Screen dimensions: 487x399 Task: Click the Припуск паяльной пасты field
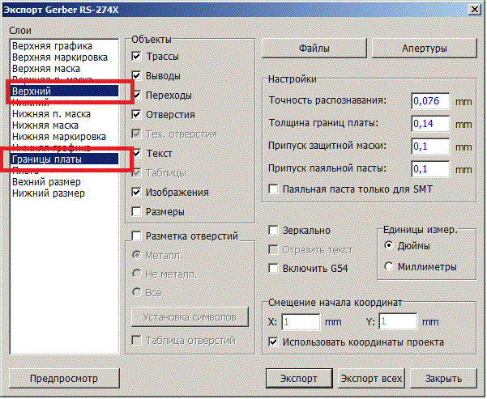[430, 169]
